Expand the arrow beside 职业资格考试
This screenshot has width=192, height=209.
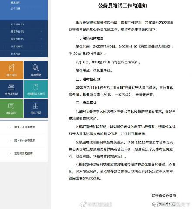41,39
